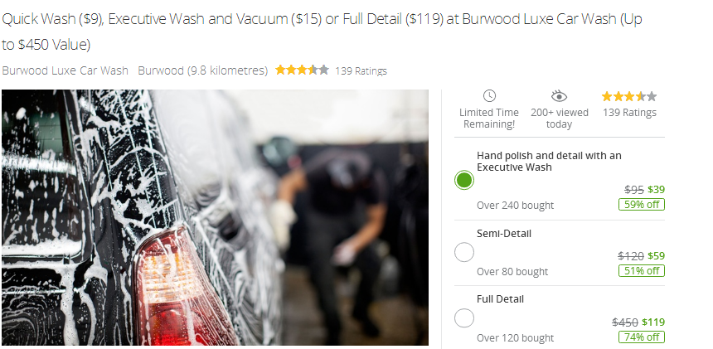Image resolution: width=713 pixels, height=349 pixels.
Task: Click the star rating beside Burwood location
Action: (302, 70)
